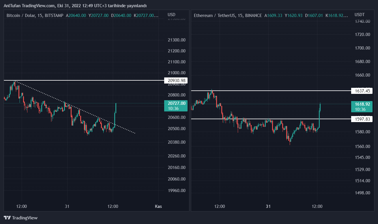Click the 21300.00 level on Bitcoin price axis
Image resolution: width=378 pixels, height=224 pixels.
click(177, 40)
